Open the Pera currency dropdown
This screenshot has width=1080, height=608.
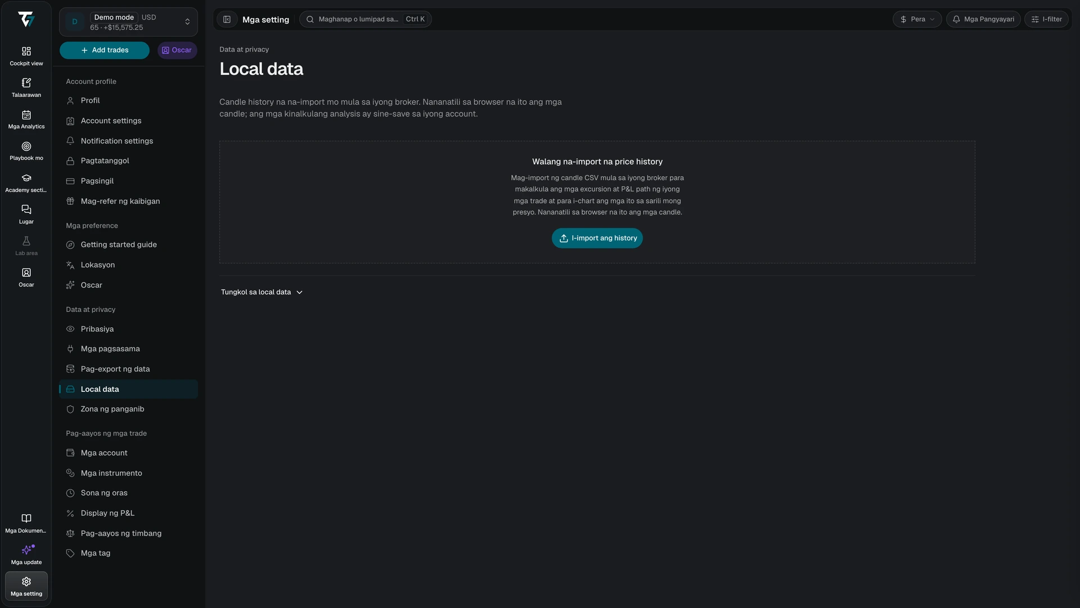tap(917, 19)
